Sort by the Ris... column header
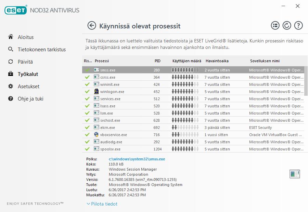Screen dimensions: 308x212 pos(88,61)
